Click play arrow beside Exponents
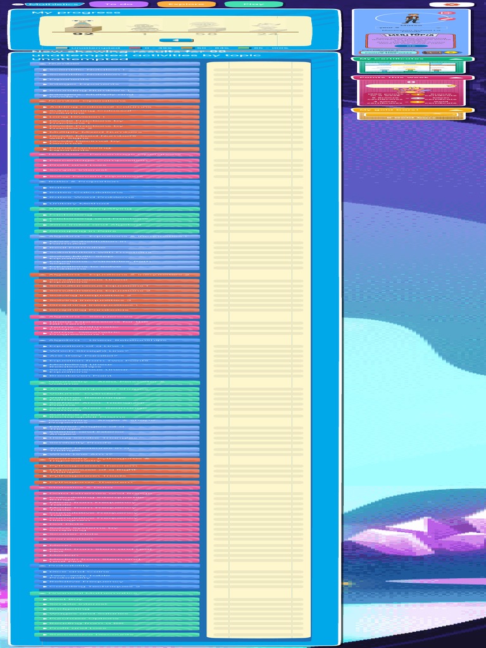 45,79
